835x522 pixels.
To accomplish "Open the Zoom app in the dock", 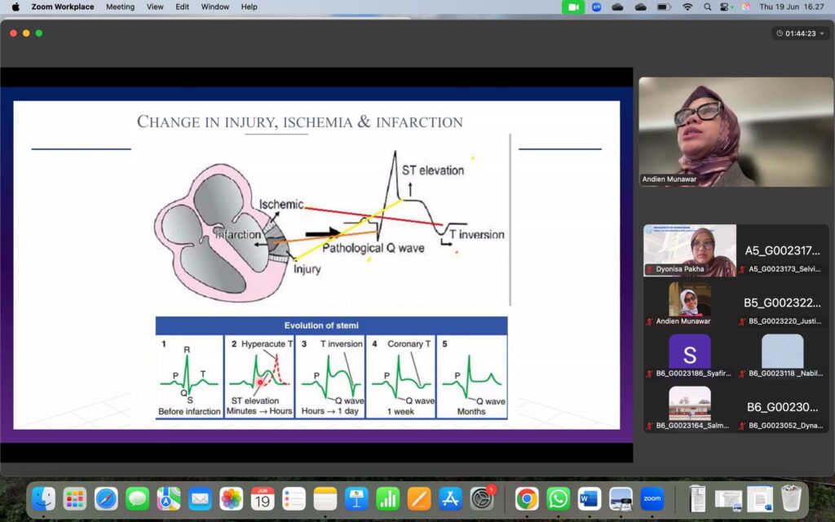I will click(x=652, y=498).
